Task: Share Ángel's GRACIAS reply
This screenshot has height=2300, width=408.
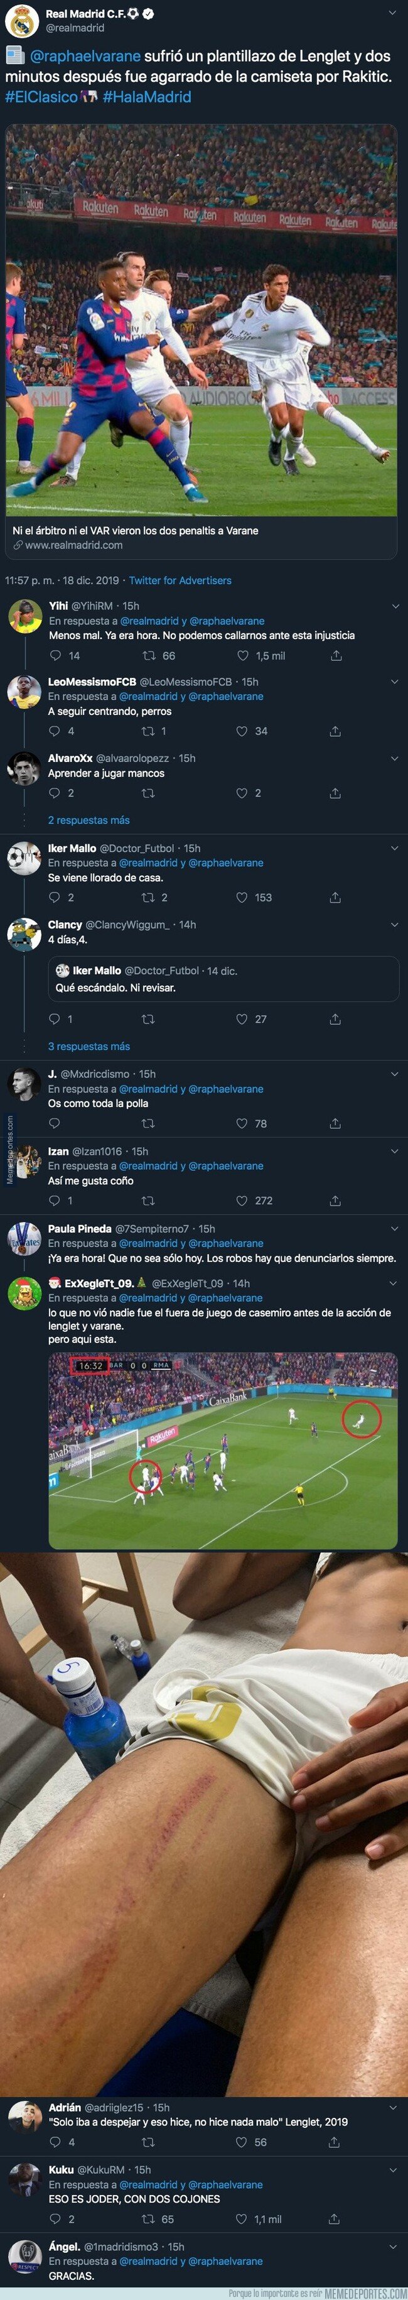Action: 338,2296
